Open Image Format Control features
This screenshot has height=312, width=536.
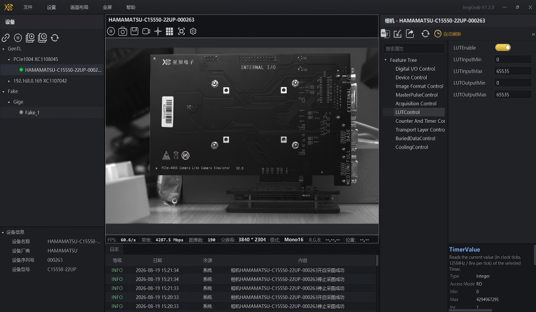(419, 86)
